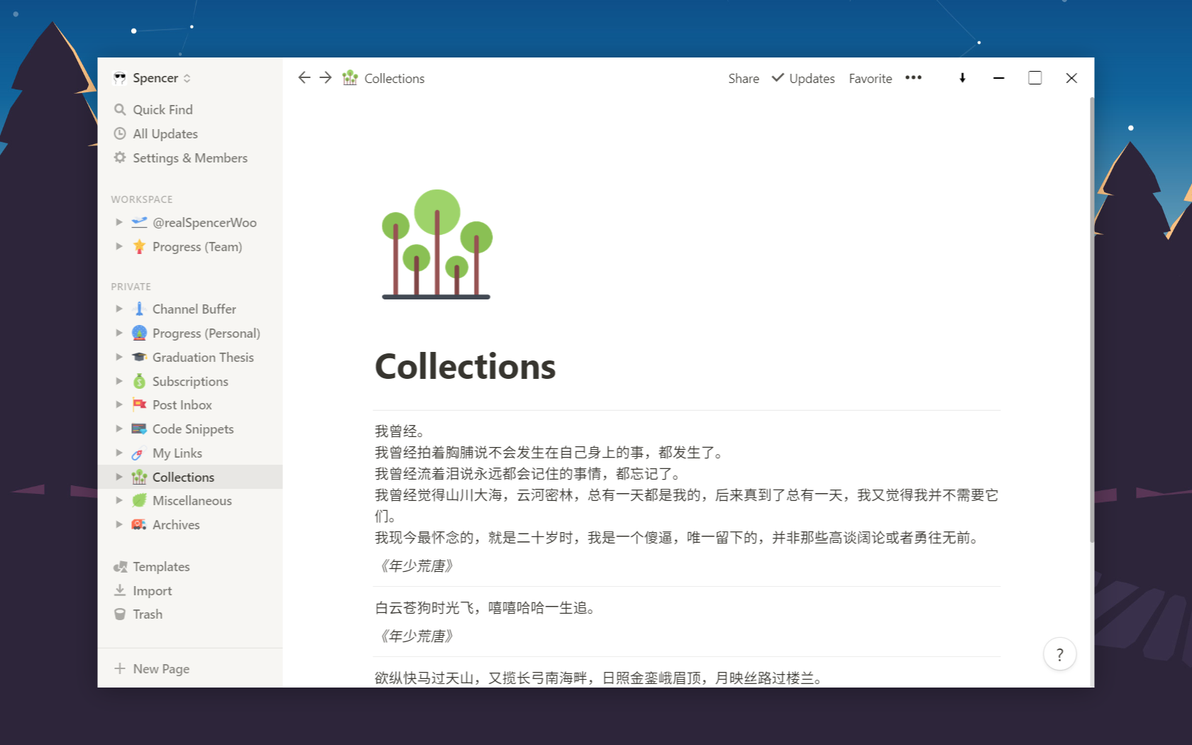Open the Templates icon

[120, 566]
